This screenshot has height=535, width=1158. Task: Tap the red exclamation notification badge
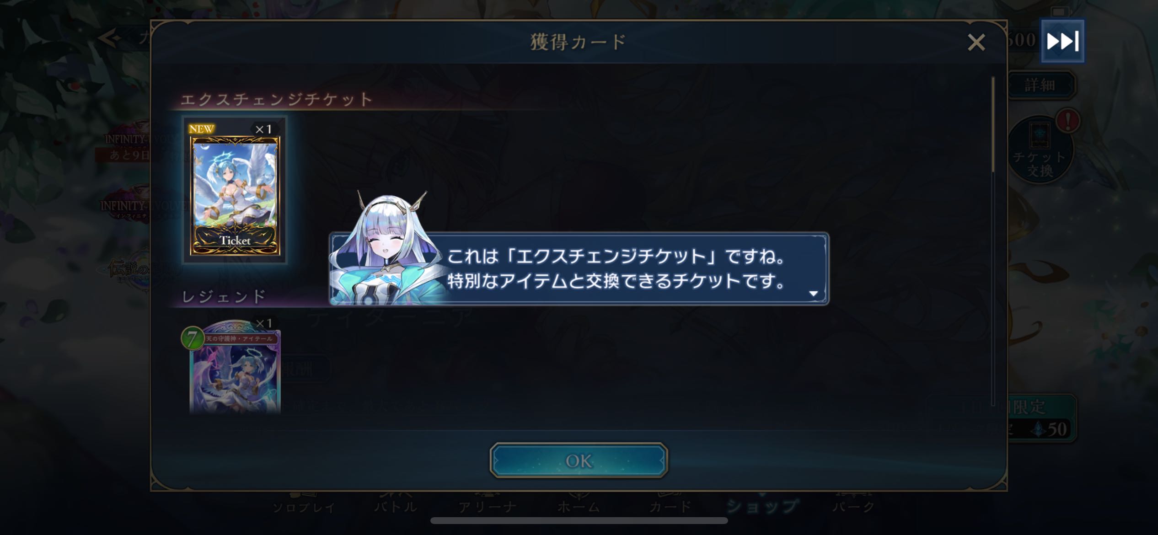[1068, 121]
